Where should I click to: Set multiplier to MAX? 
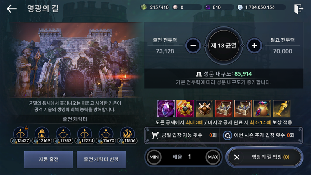(x=213, y=157)
